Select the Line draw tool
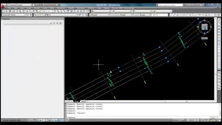The width and height of the screenshot is (222, 125). point(171,15)
